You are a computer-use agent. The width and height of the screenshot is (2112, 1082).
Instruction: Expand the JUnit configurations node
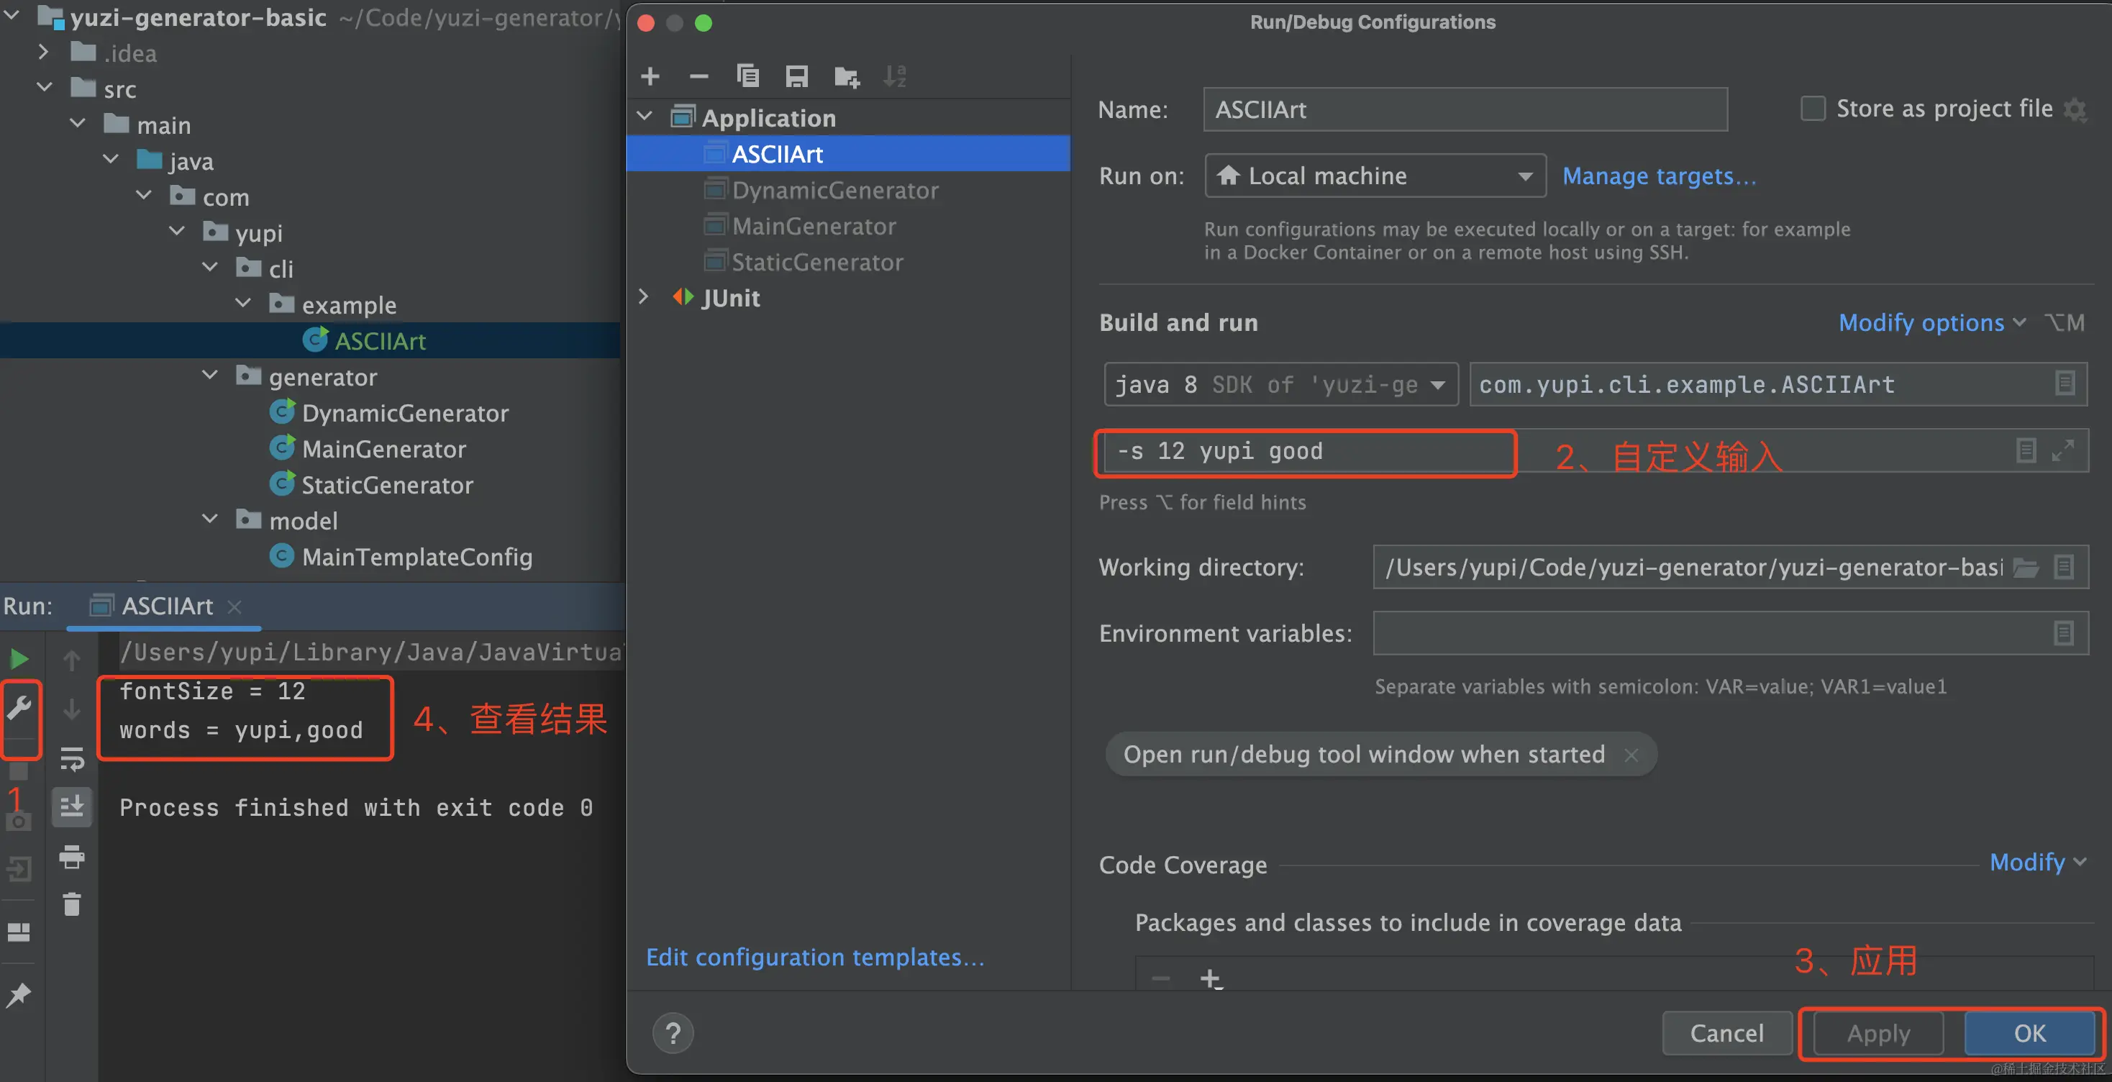(x=645, y=298)
